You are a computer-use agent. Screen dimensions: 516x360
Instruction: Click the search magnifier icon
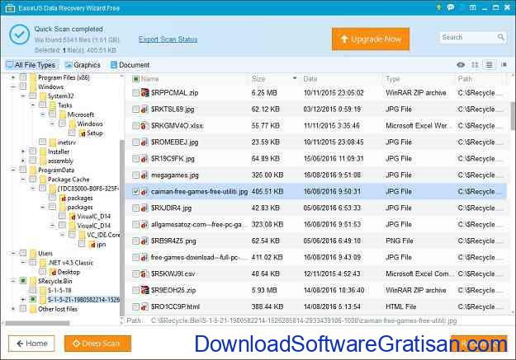point(501,37)
